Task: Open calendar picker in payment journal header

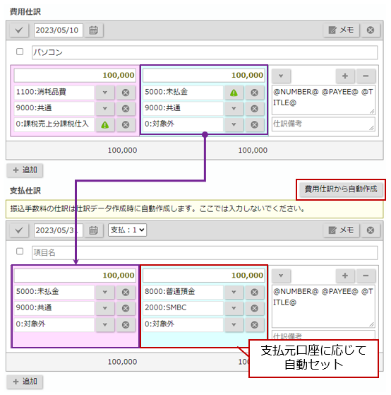Action: (94, 230)
